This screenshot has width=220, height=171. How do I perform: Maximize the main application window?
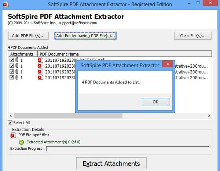[198, 3]
